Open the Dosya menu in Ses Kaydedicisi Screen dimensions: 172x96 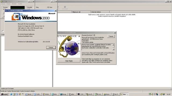click(x=3, y=4)
